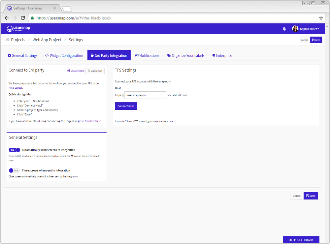Toggle Automatically send screens to integration
This screenshot has height=244, width=330.
click(14, 150)
